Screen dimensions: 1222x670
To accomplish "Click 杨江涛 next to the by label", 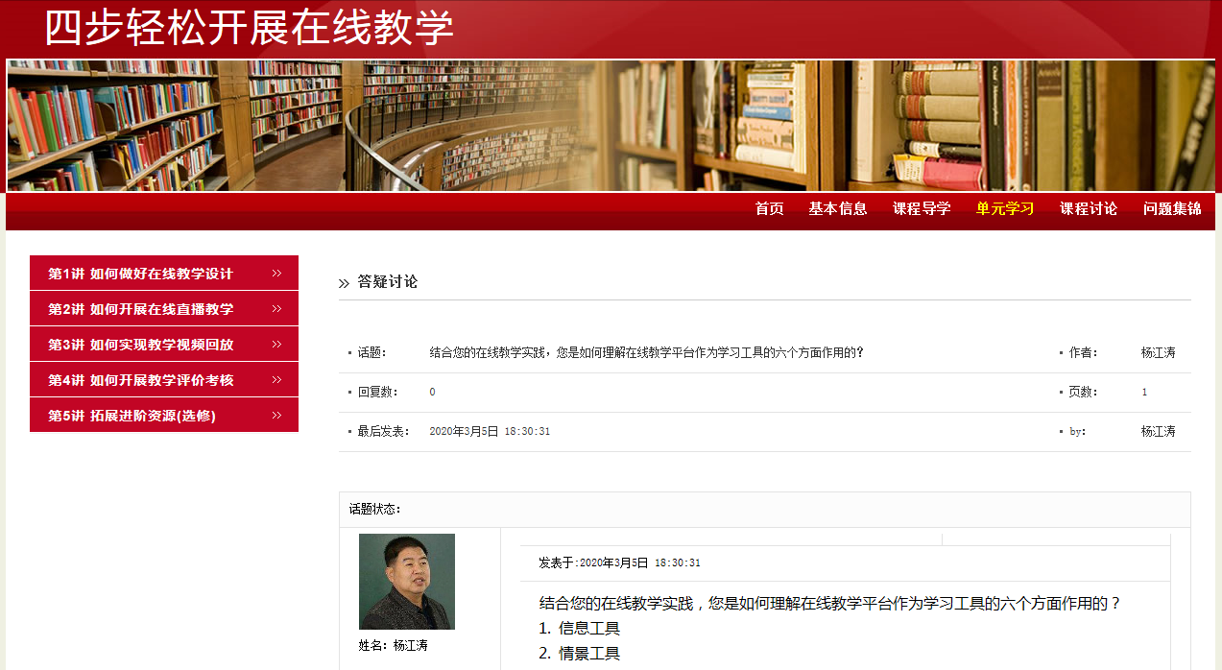I will (x=1158, y=431).
